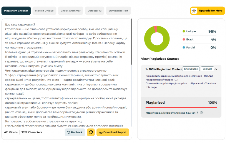Click the download arrow icon
The width and height of the screenshot is (226, 143).
(x=101, y=132)
